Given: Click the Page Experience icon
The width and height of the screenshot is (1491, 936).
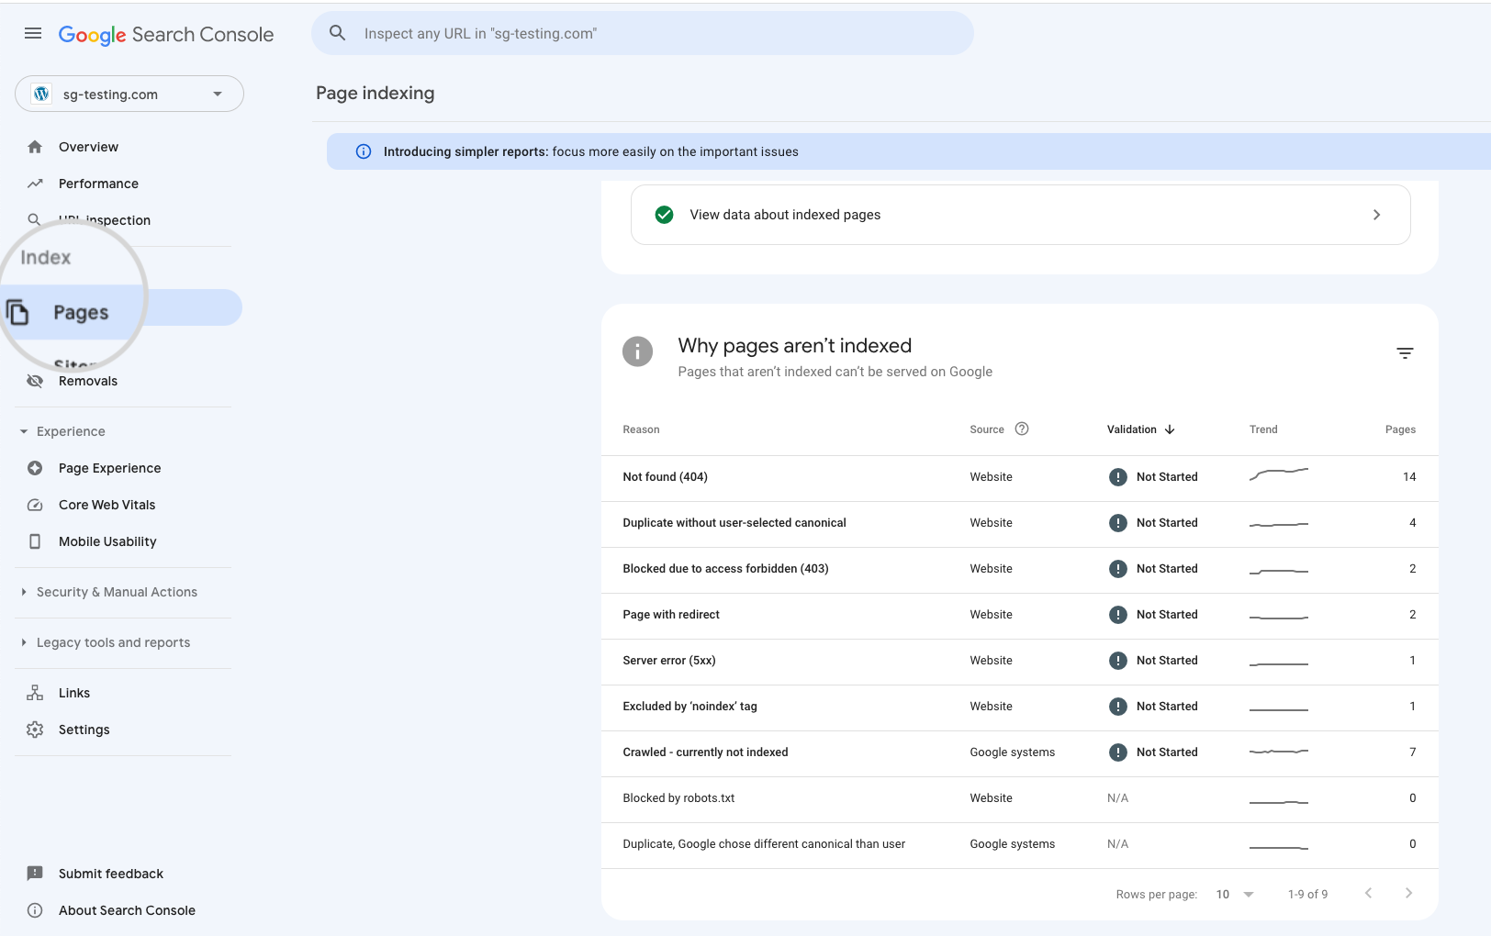Looking at the screenshot, I should click(35, 468).
